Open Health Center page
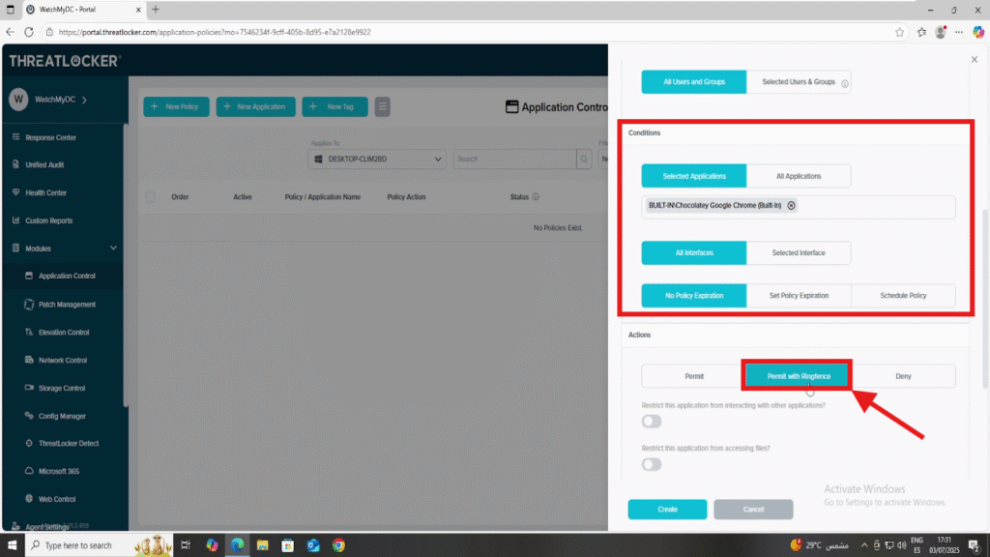 (45, 192)
